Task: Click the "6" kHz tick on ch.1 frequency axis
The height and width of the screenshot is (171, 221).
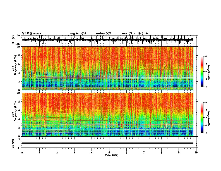Action: pos(20,64)
